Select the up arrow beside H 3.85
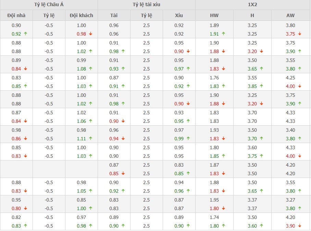This screenshot has height=231, width=311. (x=262, y=86)
